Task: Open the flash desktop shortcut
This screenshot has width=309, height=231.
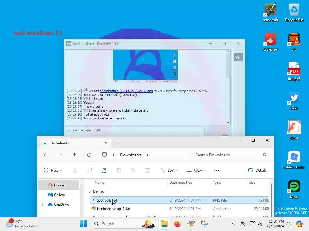Action: 294,130
